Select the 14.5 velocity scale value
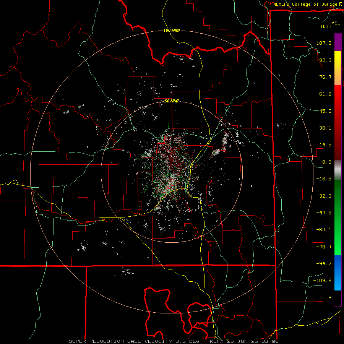Viewport: 344px width, 344px height. click(x=325, y=145)
